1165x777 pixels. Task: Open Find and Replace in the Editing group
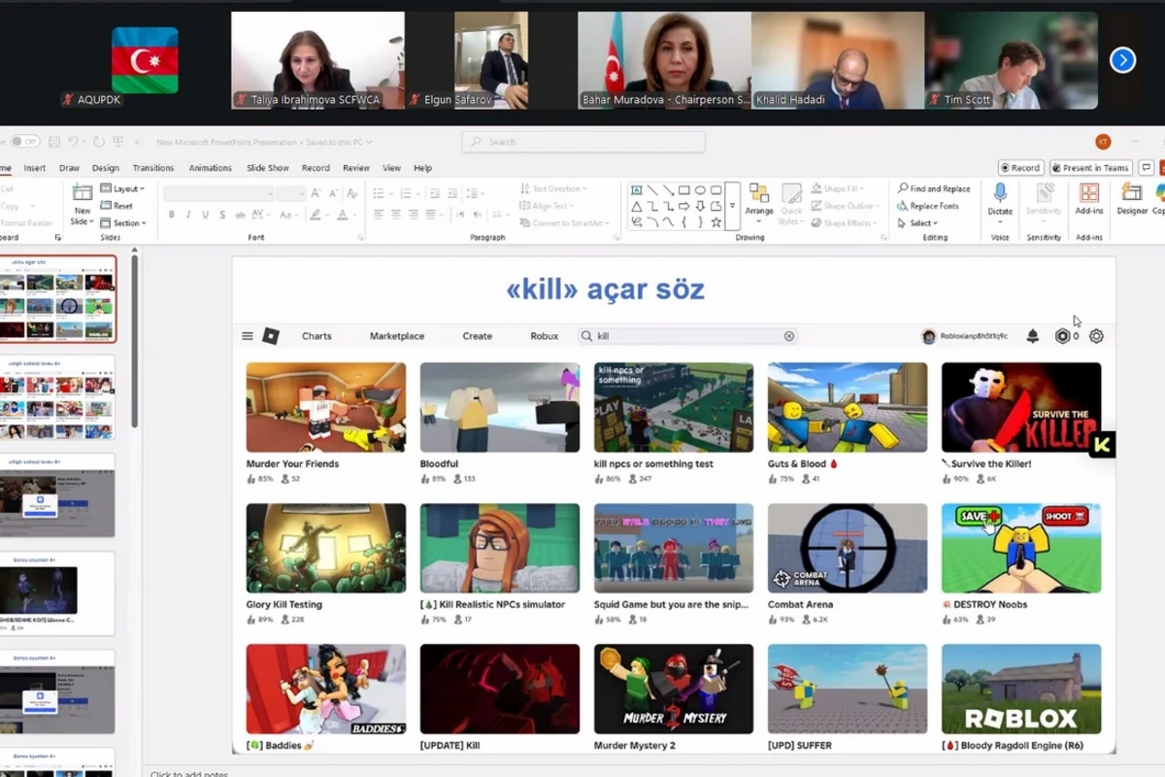click(934, 187)
